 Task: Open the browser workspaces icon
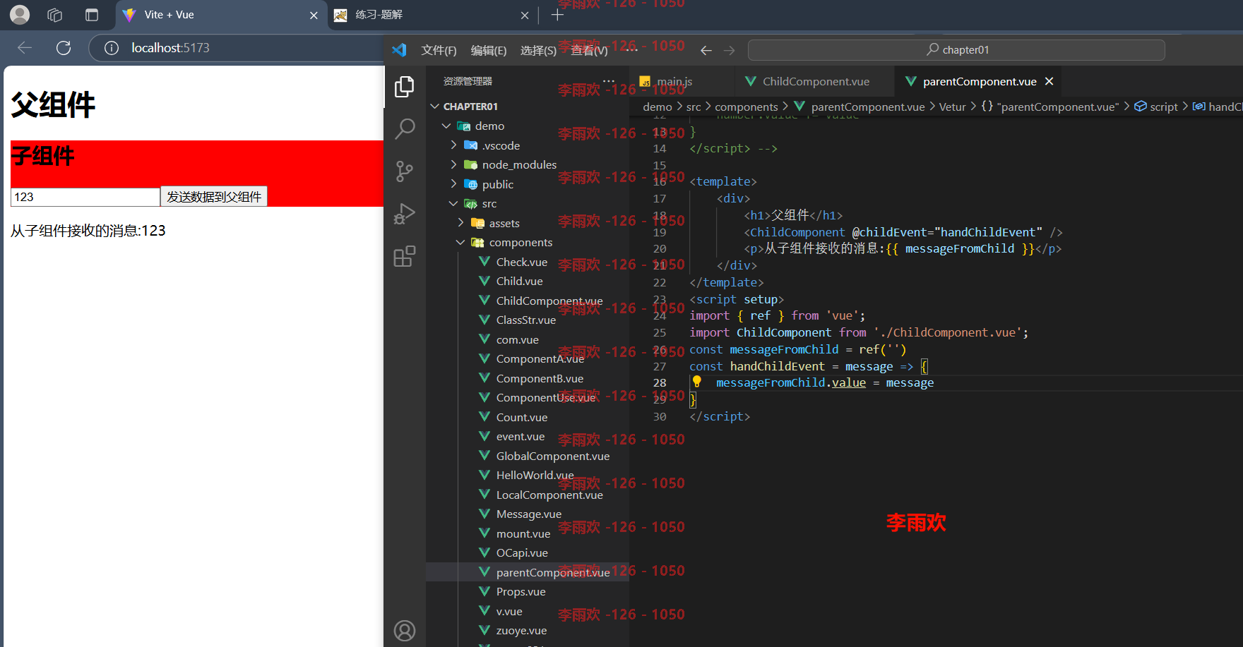click(54, 15)
